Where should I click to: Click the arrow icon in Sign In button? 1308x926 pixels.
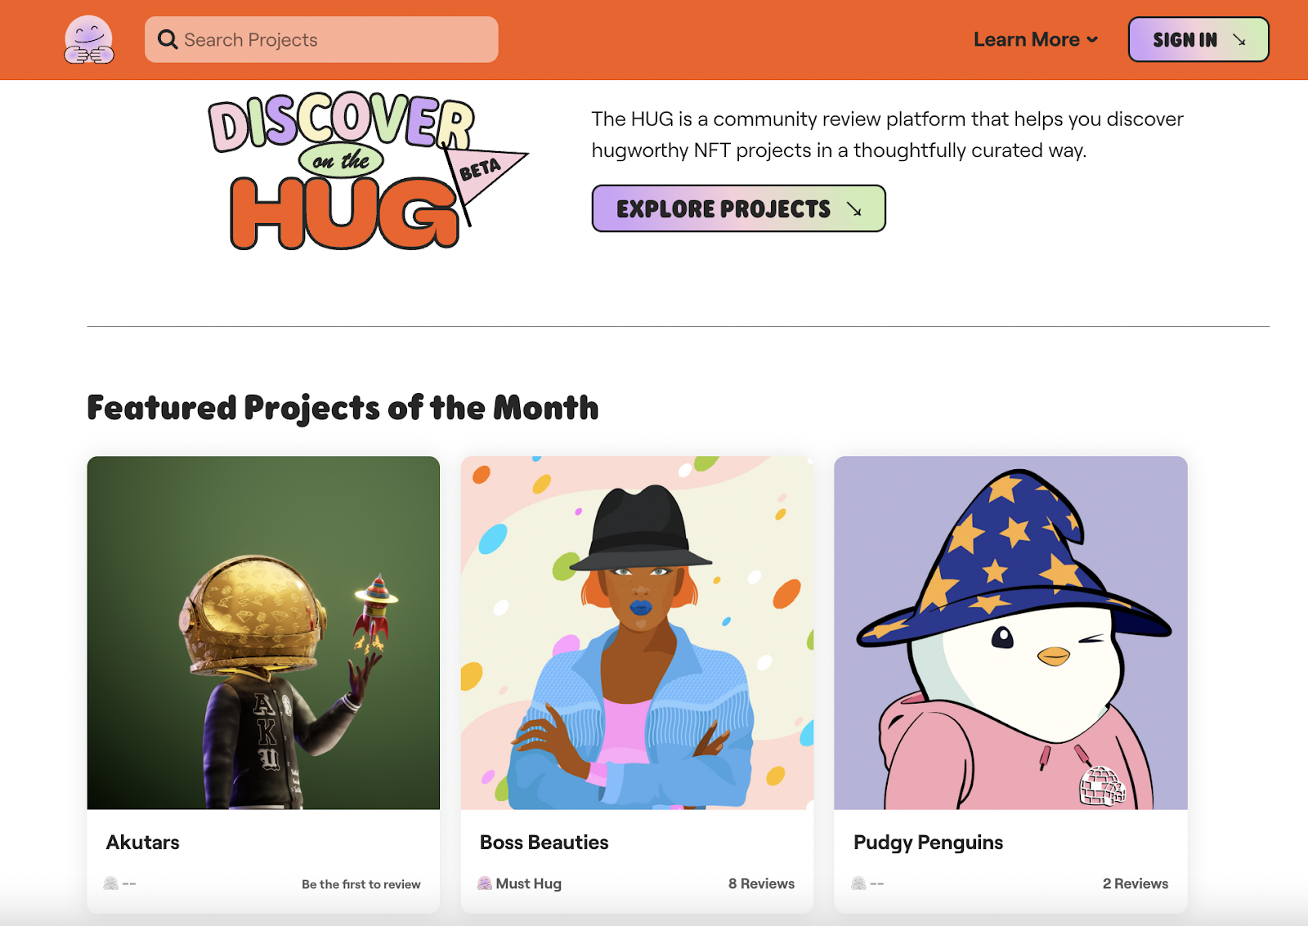(x=1239, y=39)
